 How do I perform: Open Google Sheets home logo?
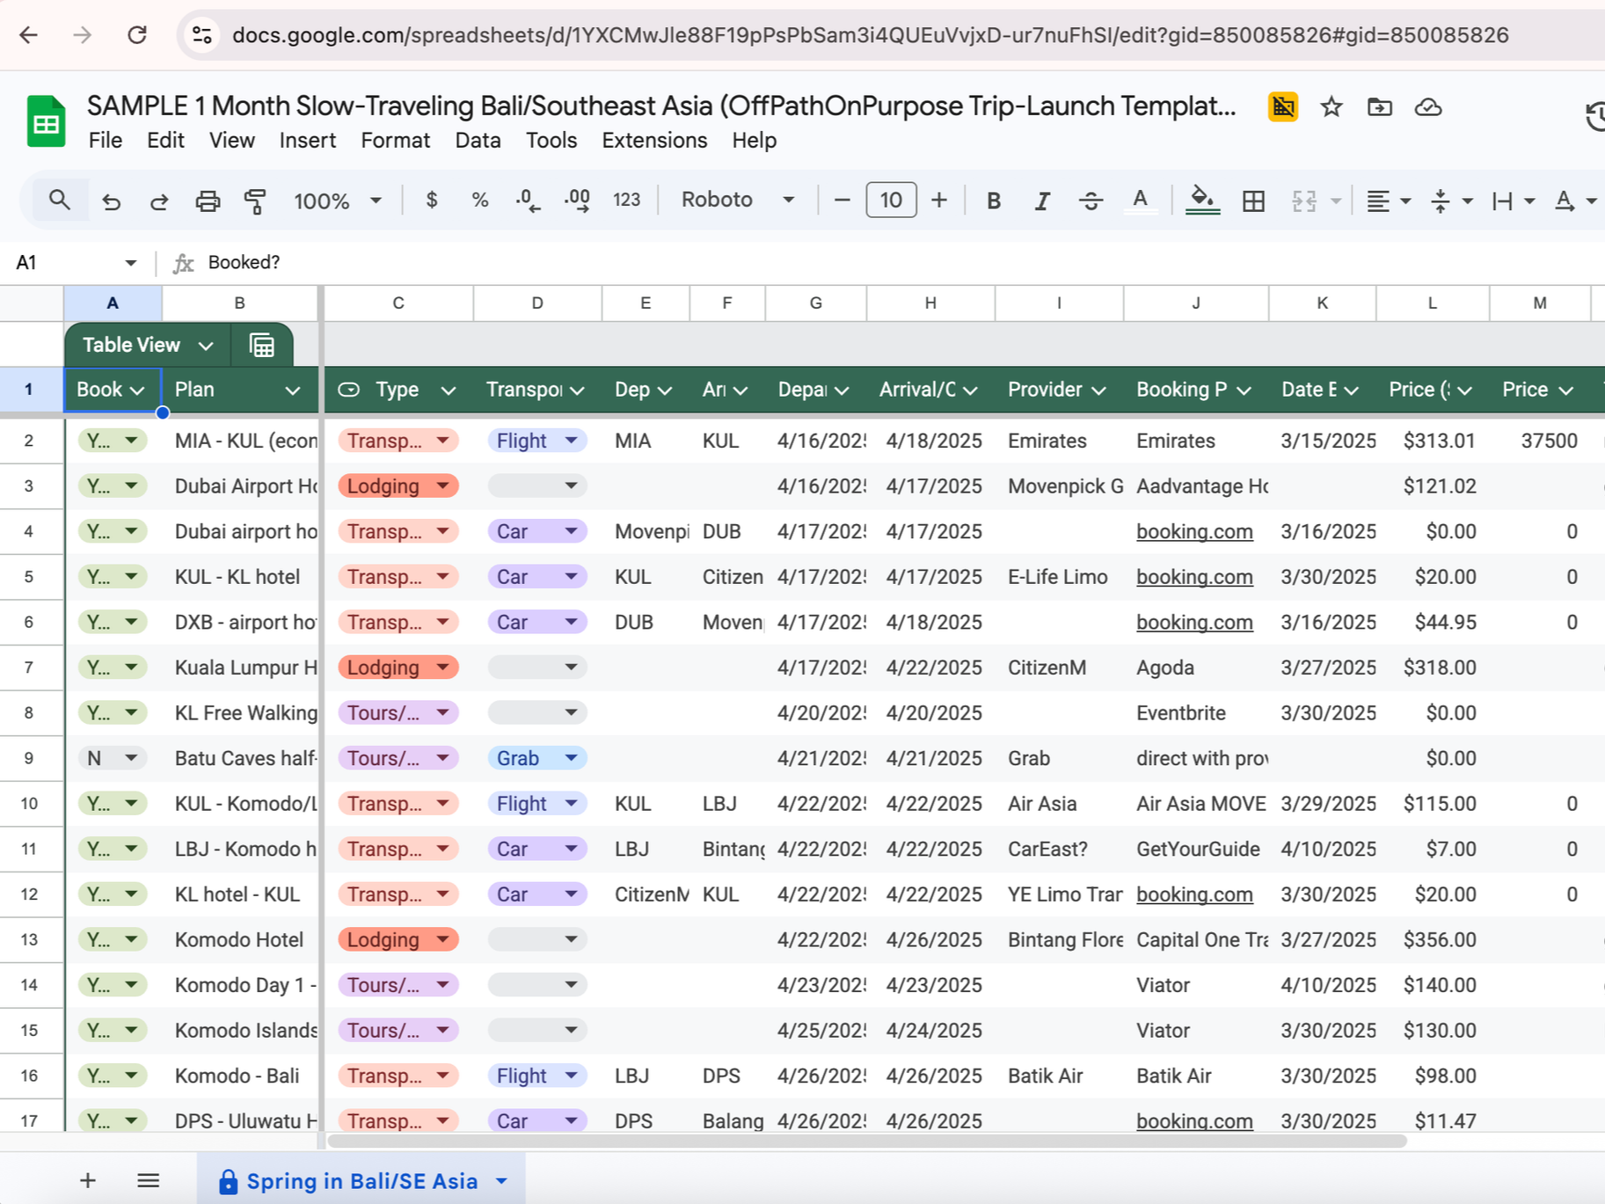tap(47, 121)
